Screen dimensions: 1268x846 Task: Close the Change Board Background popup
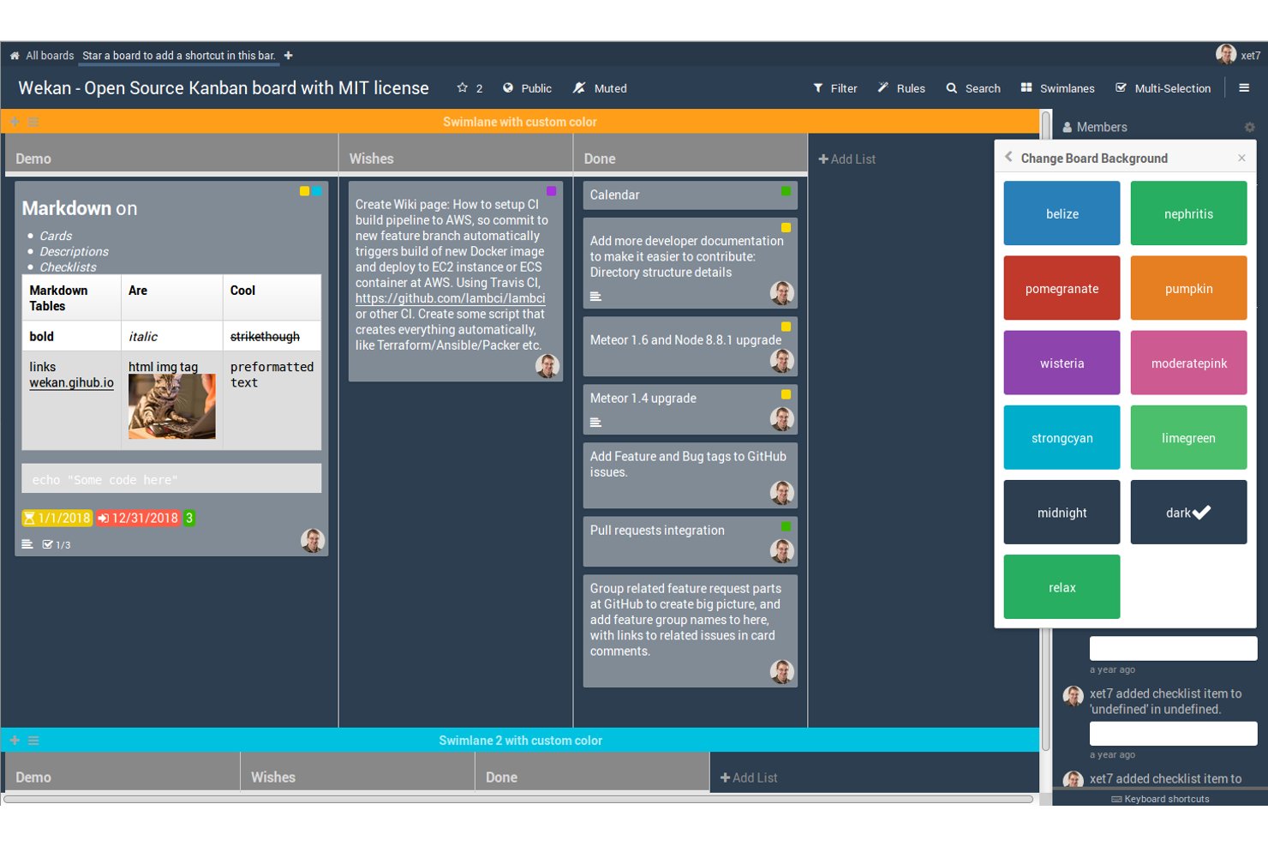pos(1241,158)
